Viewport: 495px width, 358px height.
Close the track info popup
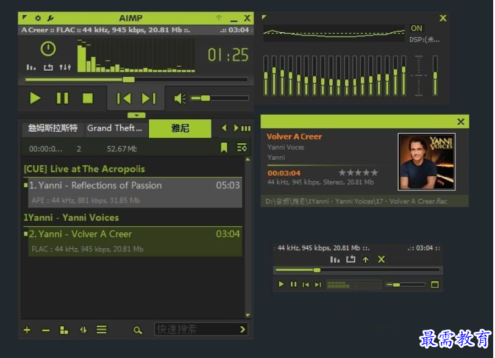pos(461,122)
